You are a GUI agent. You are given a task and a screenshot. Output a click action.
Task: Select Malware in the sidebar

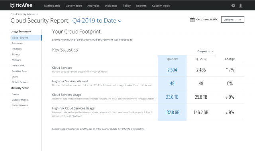click(16, 60)
